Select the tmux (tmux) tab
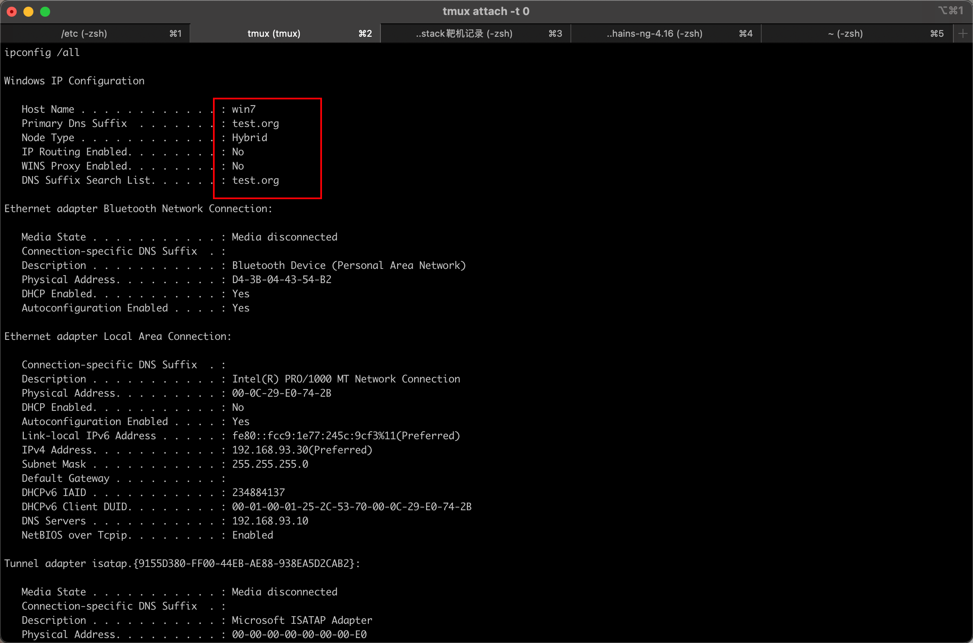The image size is (973, 643). coord(285,33)
